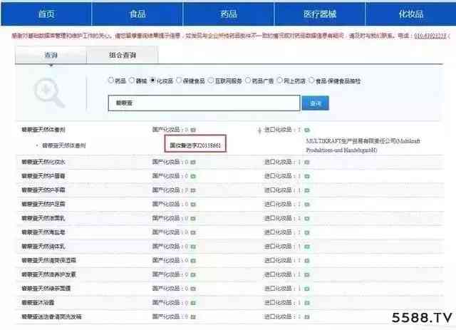Select the 网上药店 radio button

[x=279, y=80]
